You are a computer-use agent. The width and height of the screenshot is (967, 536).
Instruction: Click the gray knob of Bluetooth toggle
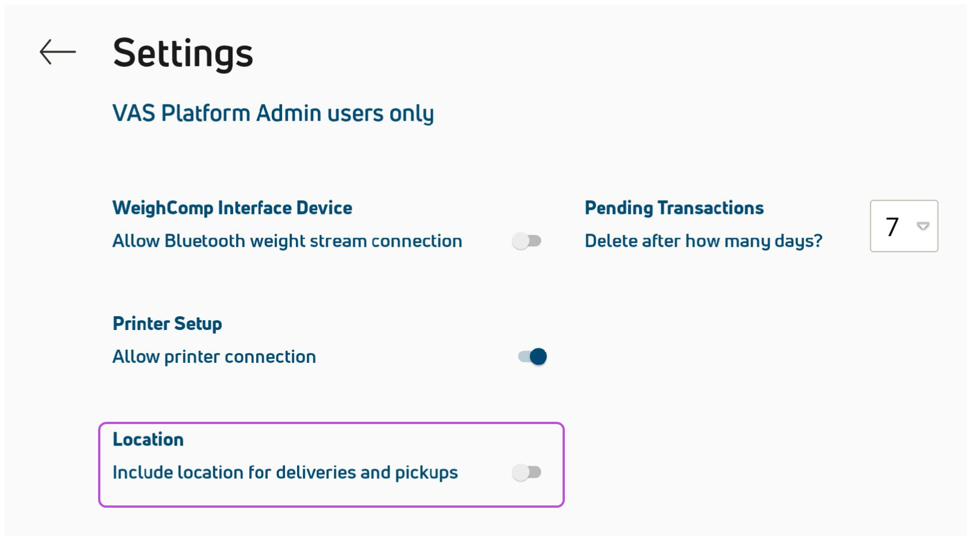point(520,241)
